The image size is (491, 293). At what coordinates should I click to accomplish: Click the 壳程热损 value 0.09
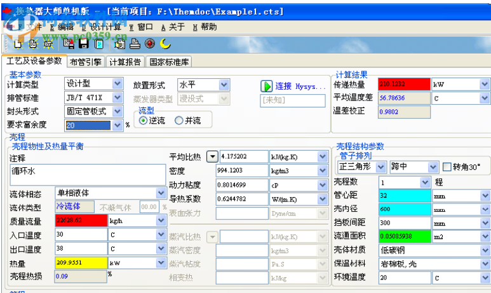[81, 276]
